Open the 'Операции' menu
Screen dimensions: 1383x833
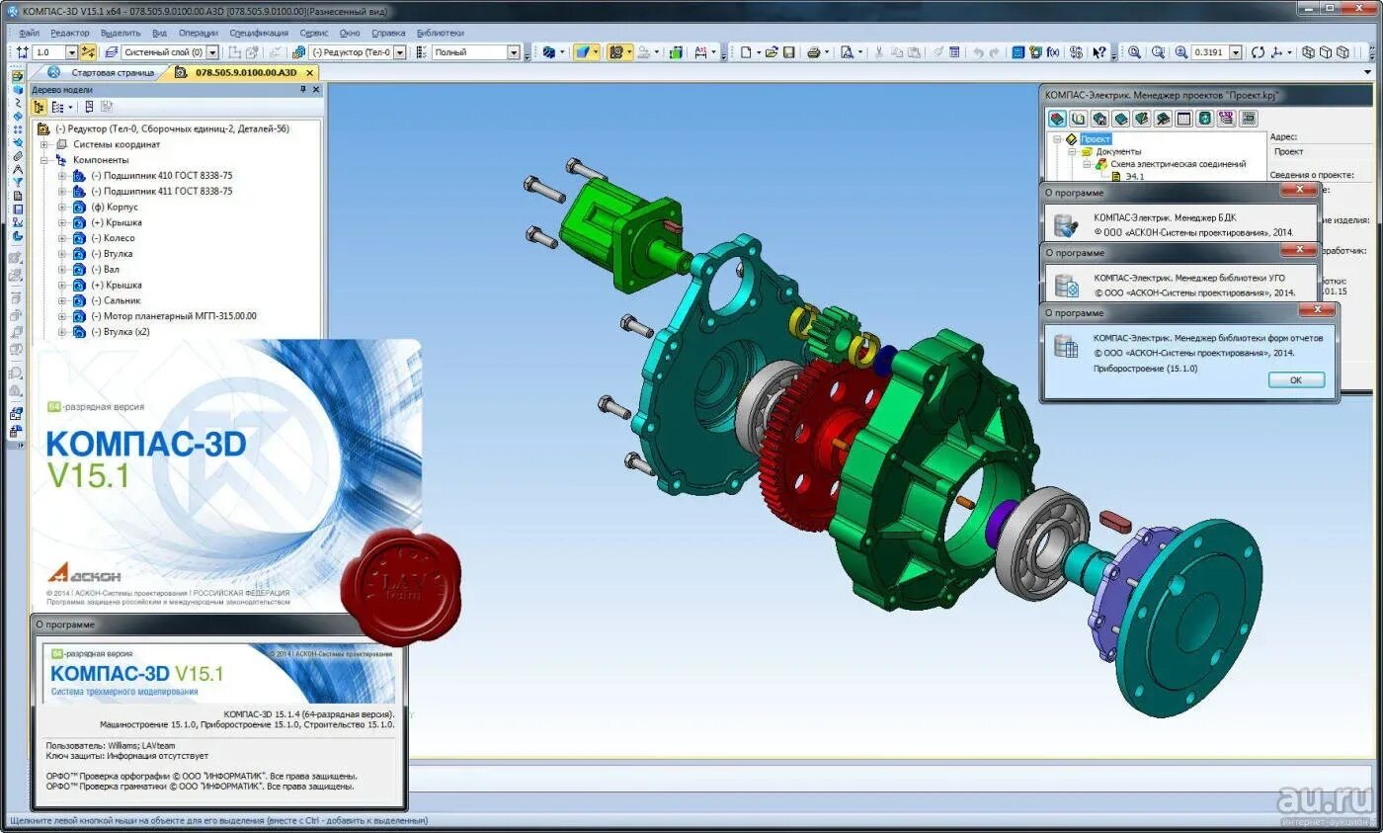coord(200,33)
